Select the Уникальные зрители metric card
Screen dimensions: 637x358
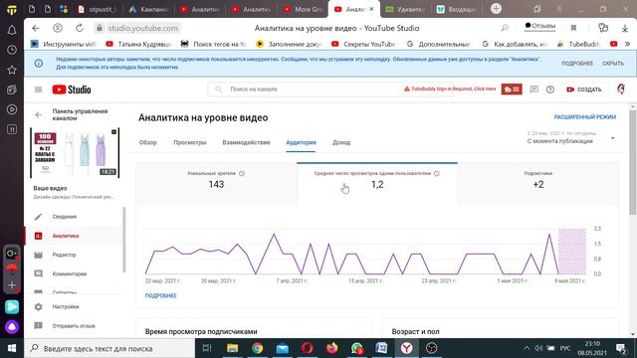[216, 184]
